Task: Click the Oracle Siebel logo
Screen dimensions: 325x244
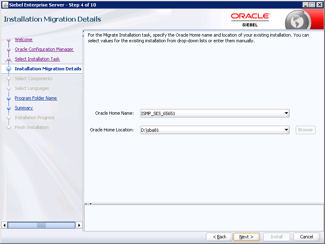Action: click(250, 20)
